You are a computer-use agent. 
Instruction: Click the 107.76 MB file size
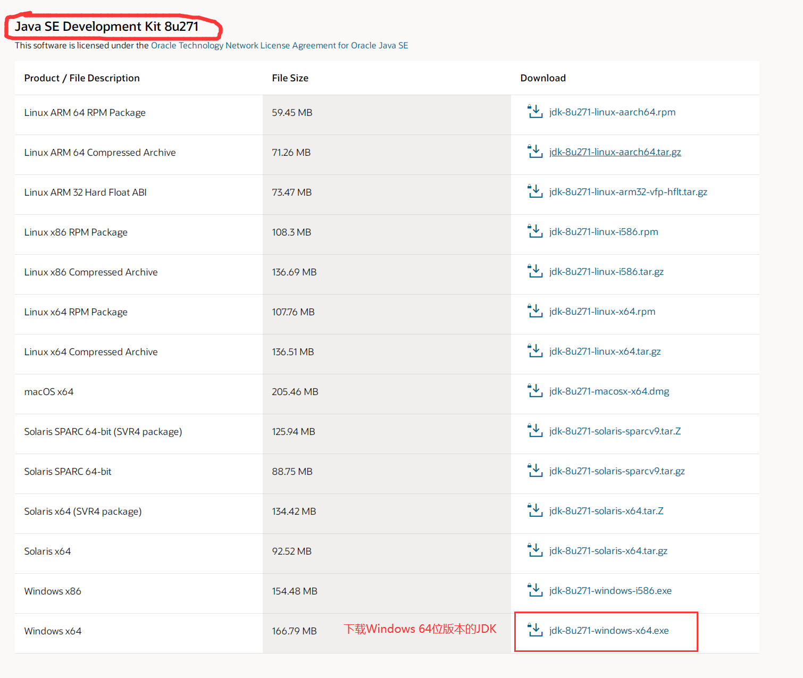tap(294, 312)
